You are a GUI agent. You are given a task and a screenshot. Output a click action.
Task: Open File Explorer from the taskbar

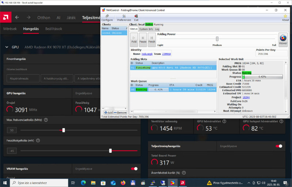point(93,183)
